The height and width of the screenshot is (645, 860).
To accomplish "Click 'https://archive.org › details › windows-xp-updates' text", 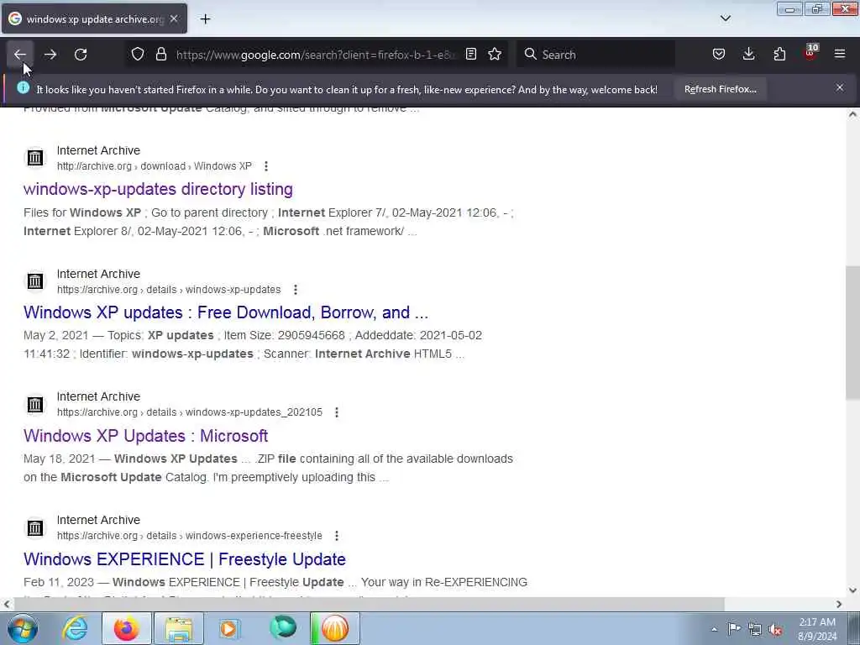I will coord(169,290).
